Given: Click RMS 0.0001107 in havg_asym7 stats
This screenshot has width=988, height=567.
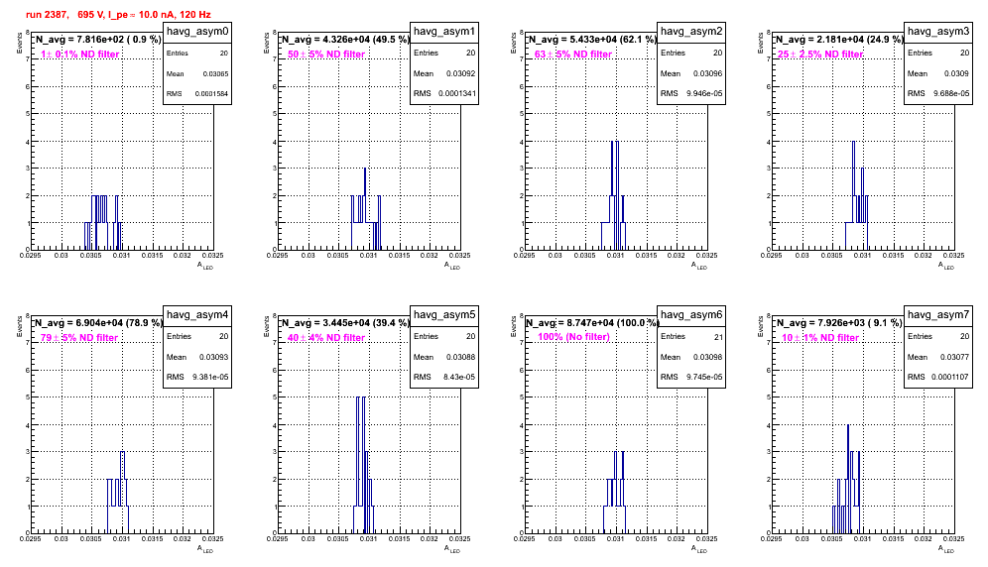Looking at the screenshot, I should [938, 378].
